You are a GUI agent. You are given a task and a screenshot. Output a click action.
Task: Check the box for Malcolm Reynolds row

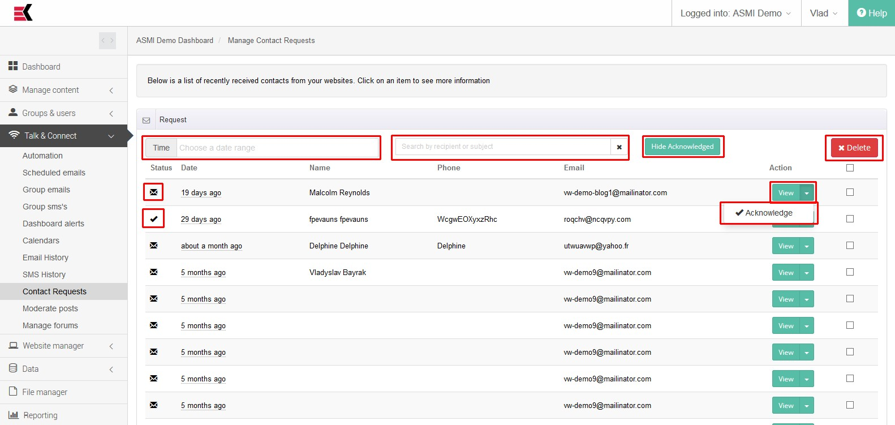coord(850,192)
